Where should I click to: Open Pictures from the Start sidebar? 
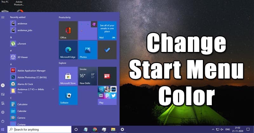pos(3,94)
